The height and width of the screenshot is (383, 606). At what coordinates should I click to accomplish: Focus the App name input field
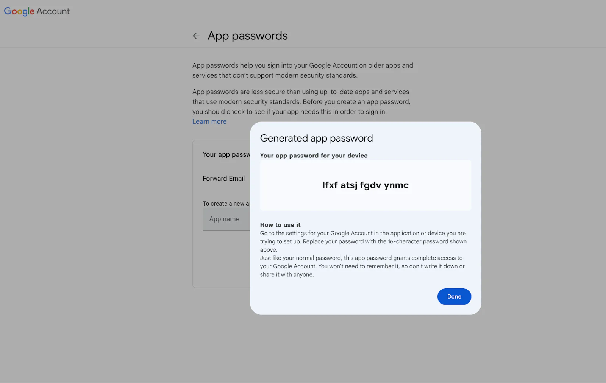tap(226, 219)
